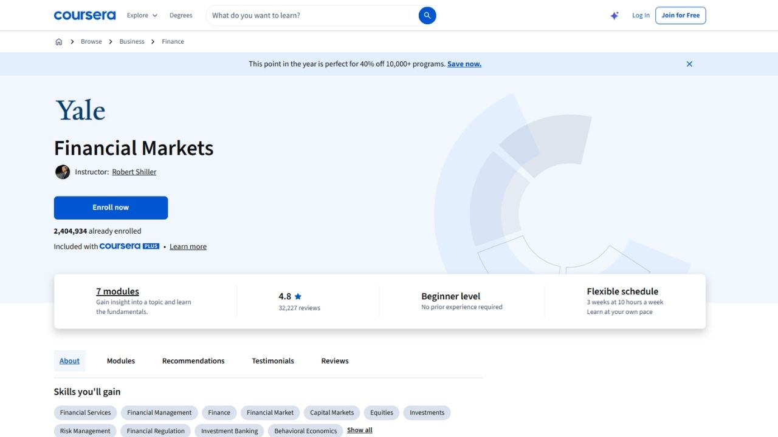Click '3 weeks at 10 hours a week'
This screenshot has height=437, width=778.
[625, 302]
